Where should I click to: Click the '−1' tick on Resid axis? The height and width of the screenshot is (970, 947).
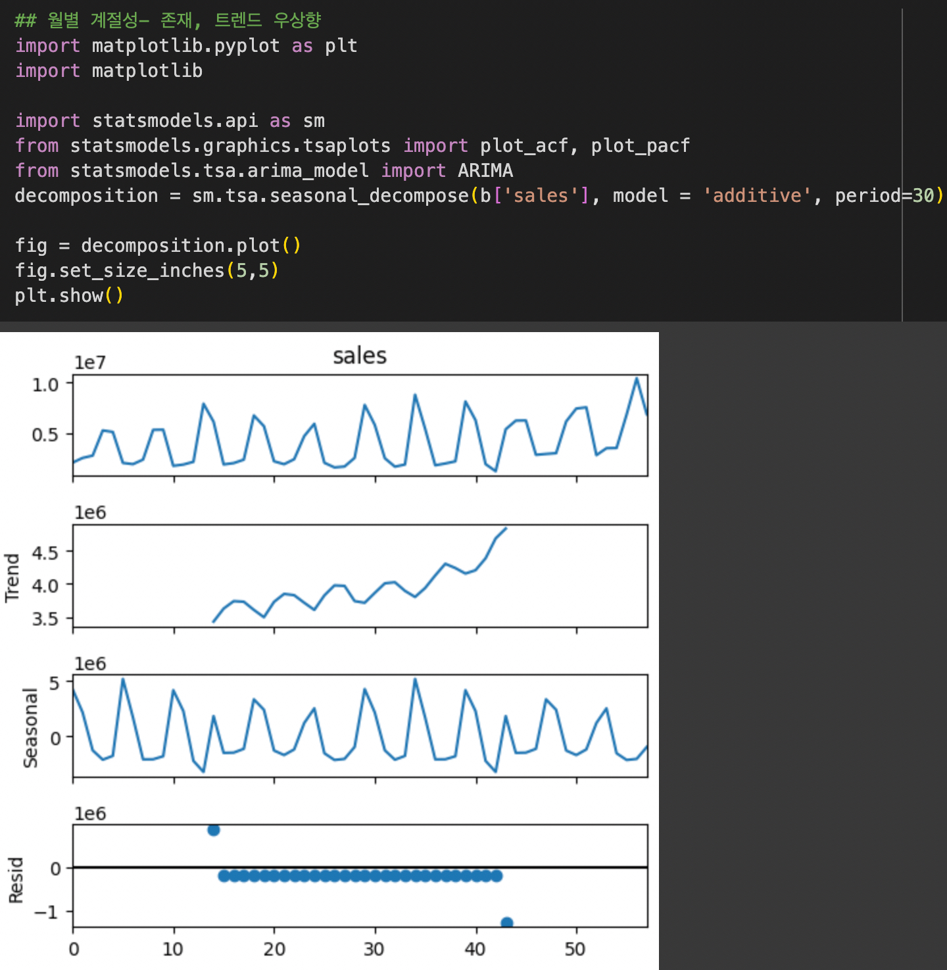point(46,912)
